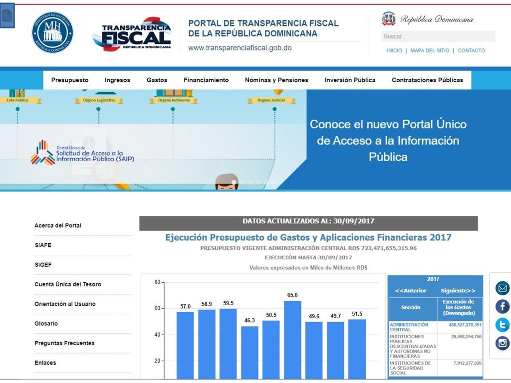Open the Inversión Pública menu
The image size is (511, 383).
tap(350, 80)
